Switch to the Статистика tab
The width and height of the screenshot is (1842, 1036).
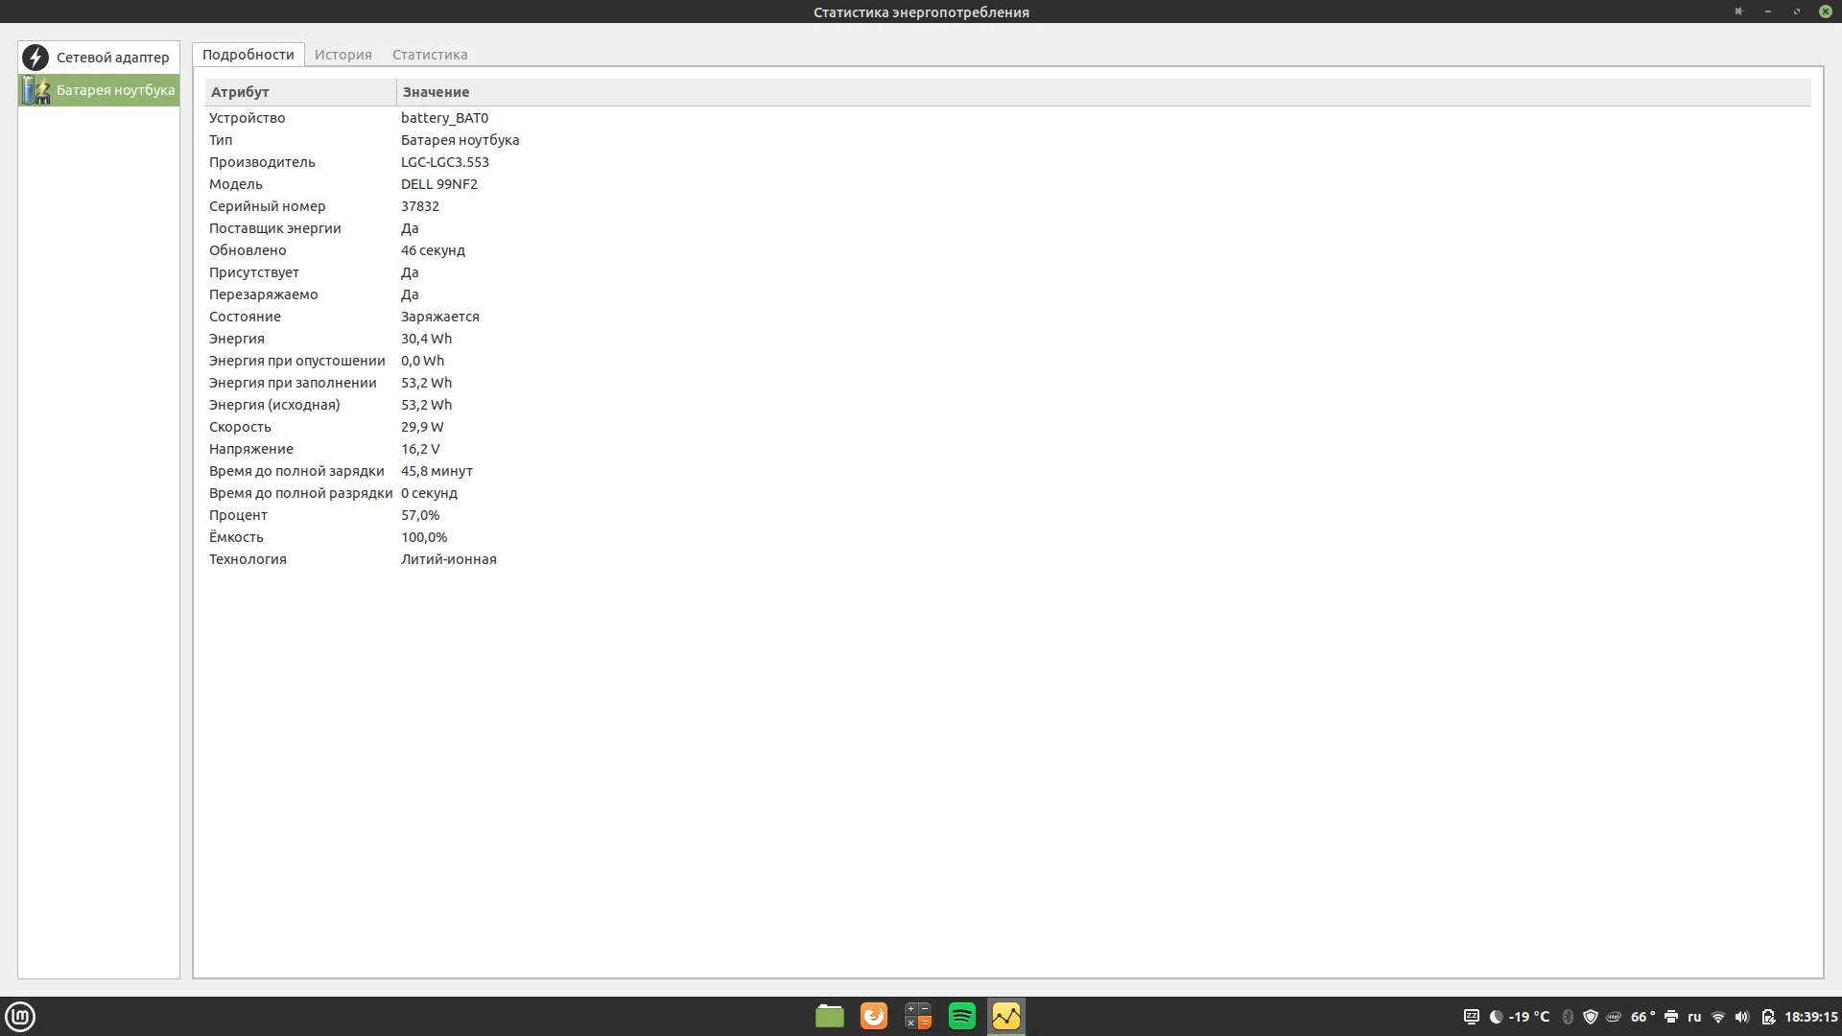(429, 55)
